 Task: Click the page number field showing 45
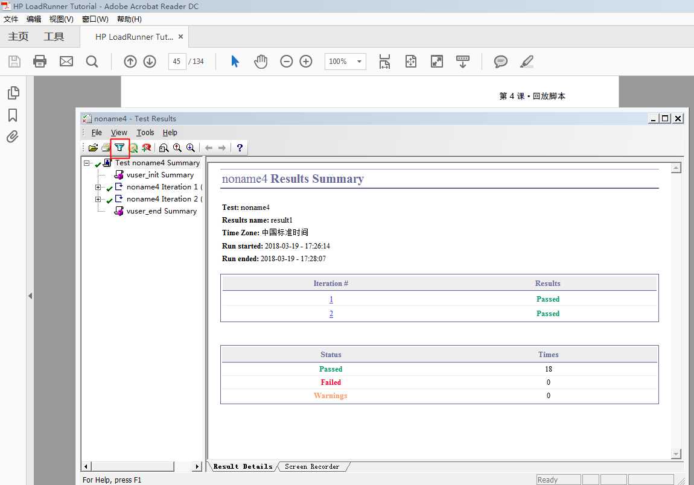click(x=177, y=61)
